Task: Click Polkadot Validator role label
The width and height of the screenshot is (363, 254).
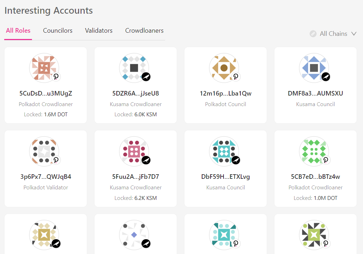Action: point(46,187)
